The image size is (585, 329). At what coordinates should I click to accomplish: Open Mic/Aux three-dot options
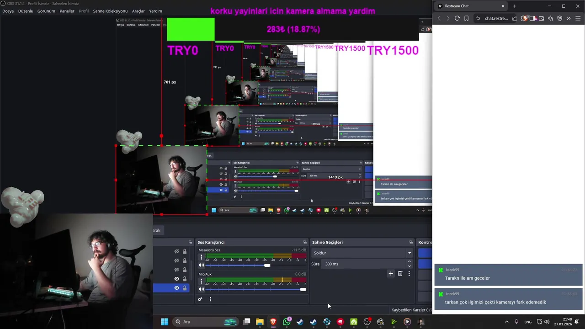coord(201,281)
